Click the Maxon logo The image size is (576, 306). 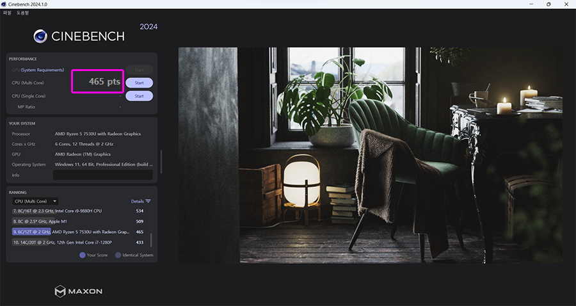(x=79, y=291)
